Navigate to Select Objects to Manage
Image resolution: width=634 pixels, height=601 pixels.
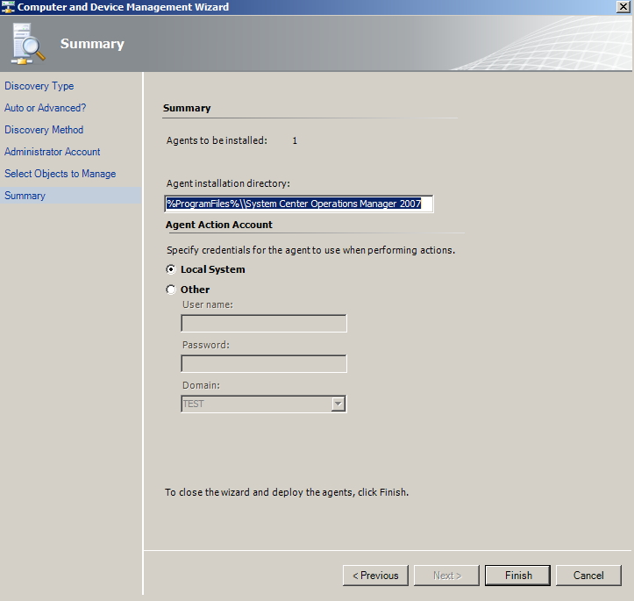[x=60, y=174]
